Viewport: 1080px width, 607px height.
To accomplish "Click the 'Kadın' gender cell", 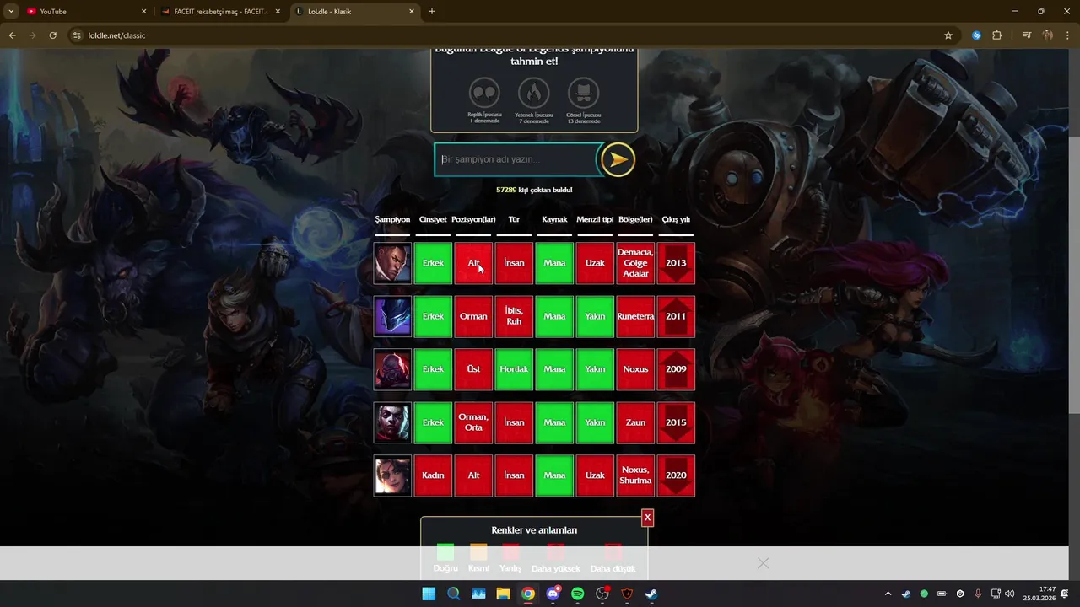I will 433,475.
